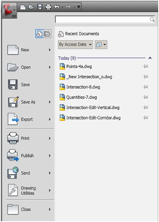Switch to Recent Documents view toggle

[39, 34]
